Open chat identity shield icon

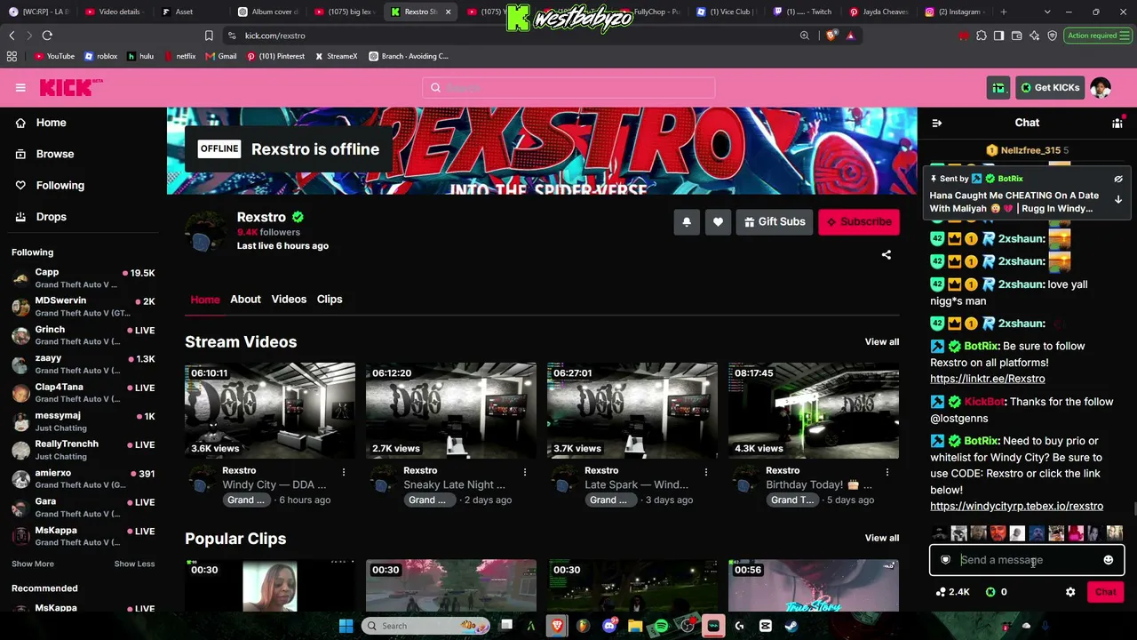pyautogui.click(x=945, y=560)
